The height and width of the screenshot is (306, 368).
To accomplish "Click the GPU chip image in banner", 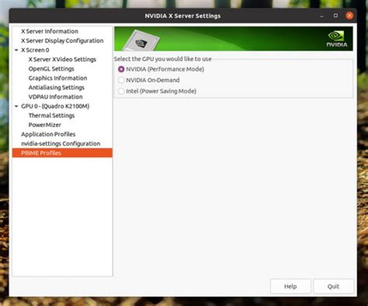I will [x=141, y=40].
